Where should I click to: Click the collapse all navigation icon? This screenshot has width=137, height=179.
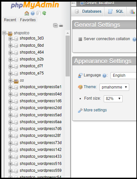tap(55, 25)
